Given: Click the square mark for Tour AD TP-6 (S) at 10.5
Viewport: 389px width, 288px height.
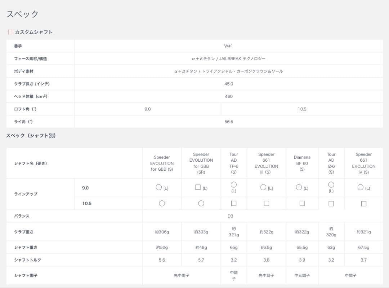Looking at the screenshot, I should pyautogui.click(x=233, y=203).
